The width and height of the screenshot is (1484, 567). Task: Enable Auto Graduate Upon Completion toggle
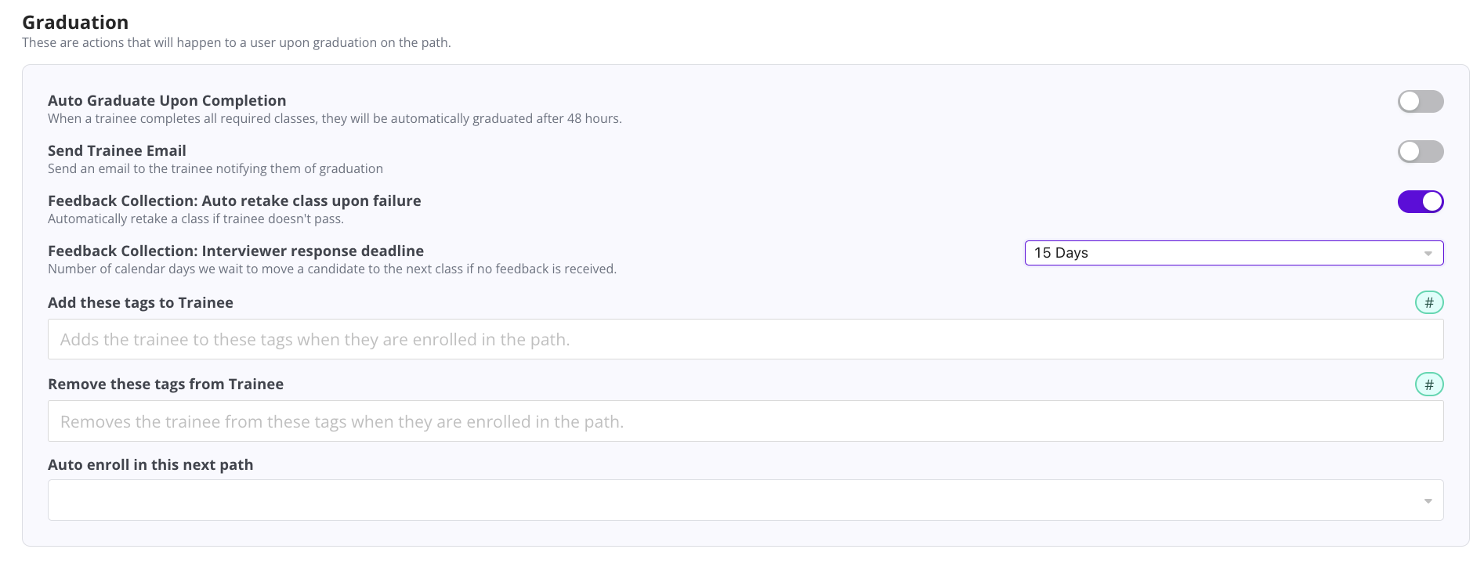pyautogui.click(x=1420, y=102)
